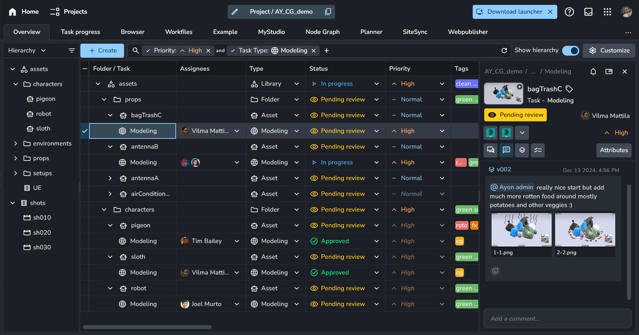Toggle the Show hierarchy switch
The image size is (639, 335).
coord(570,51)
